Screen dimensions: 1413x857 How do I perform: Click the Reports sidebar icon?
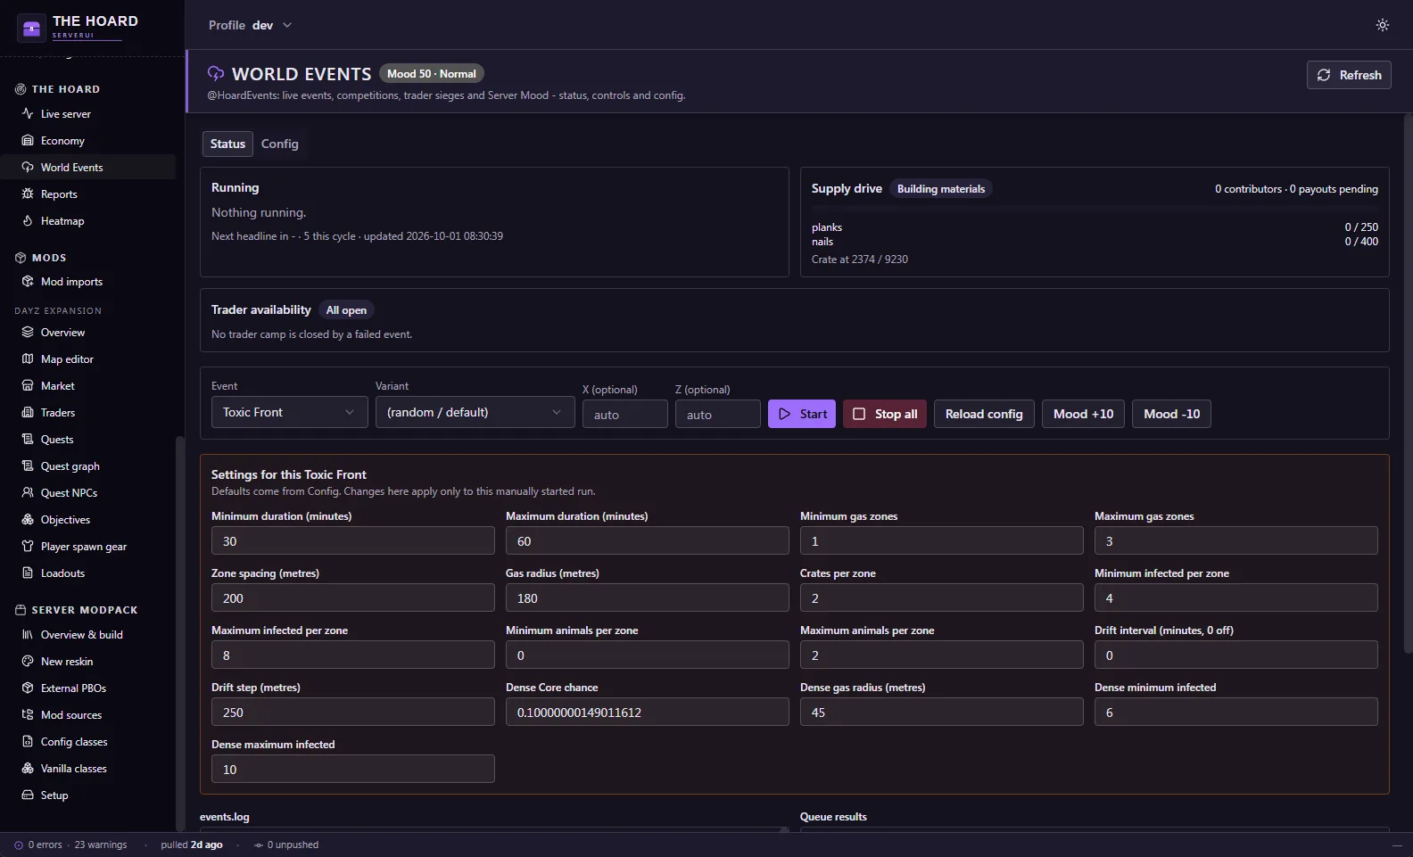pyautogui.click(x=28, y=194)
